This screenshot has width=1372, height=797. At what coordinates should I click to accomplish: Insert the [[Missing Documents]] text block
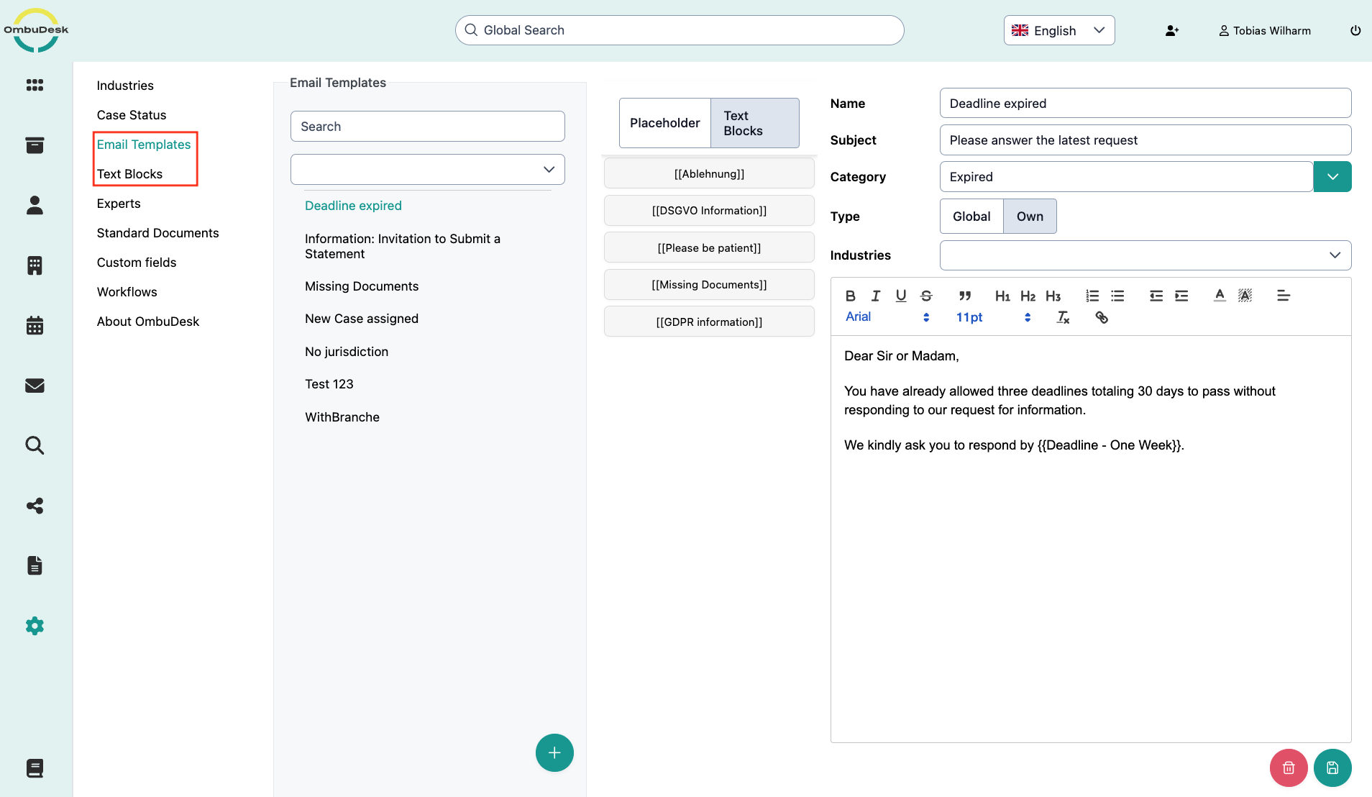coord(709,285)
